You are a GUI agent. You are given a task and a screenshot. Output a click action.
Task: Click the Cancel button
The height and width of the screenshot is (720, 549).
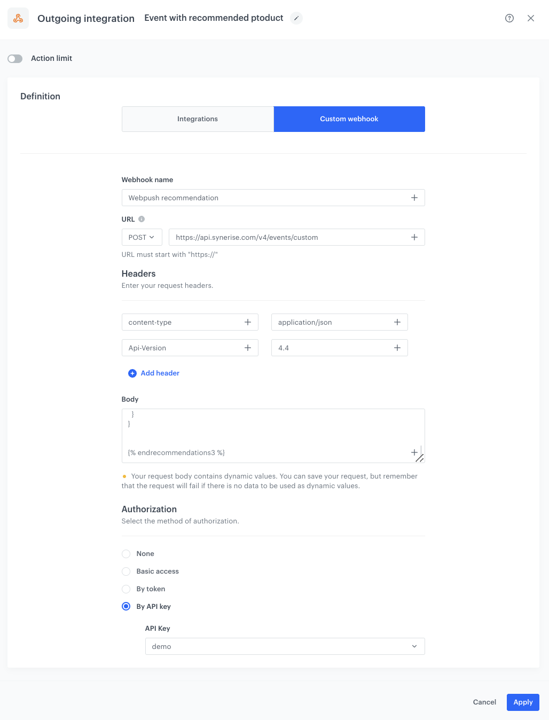(x=484, y=702)
